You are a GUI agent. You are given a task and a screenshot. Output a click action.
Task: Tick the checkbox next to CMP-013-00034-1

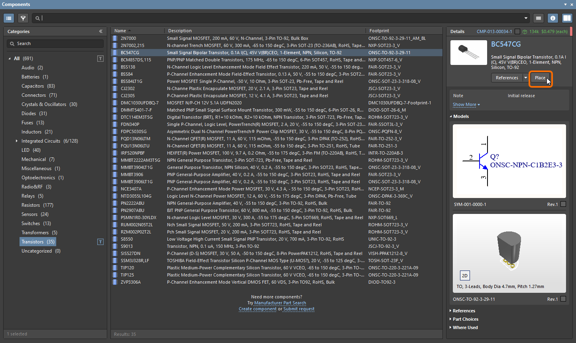517,31
